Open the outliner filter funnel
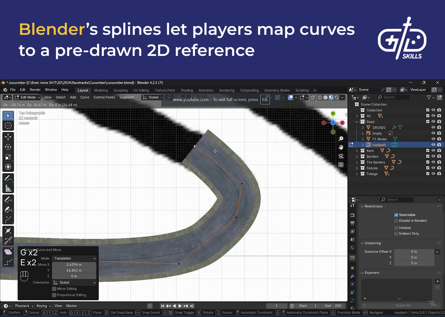445x317 pixels. pyautogui.click(x=429, y=97)
